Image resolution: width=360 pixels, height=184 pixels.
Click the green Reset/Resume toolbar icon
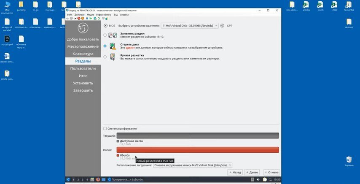[x=91, y=19]
